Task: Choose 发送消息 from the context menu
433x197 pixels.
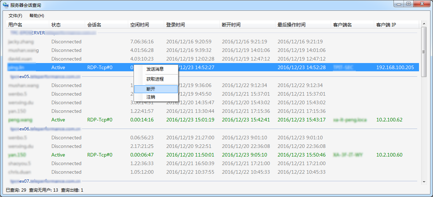Action: [x=155, y=69]
